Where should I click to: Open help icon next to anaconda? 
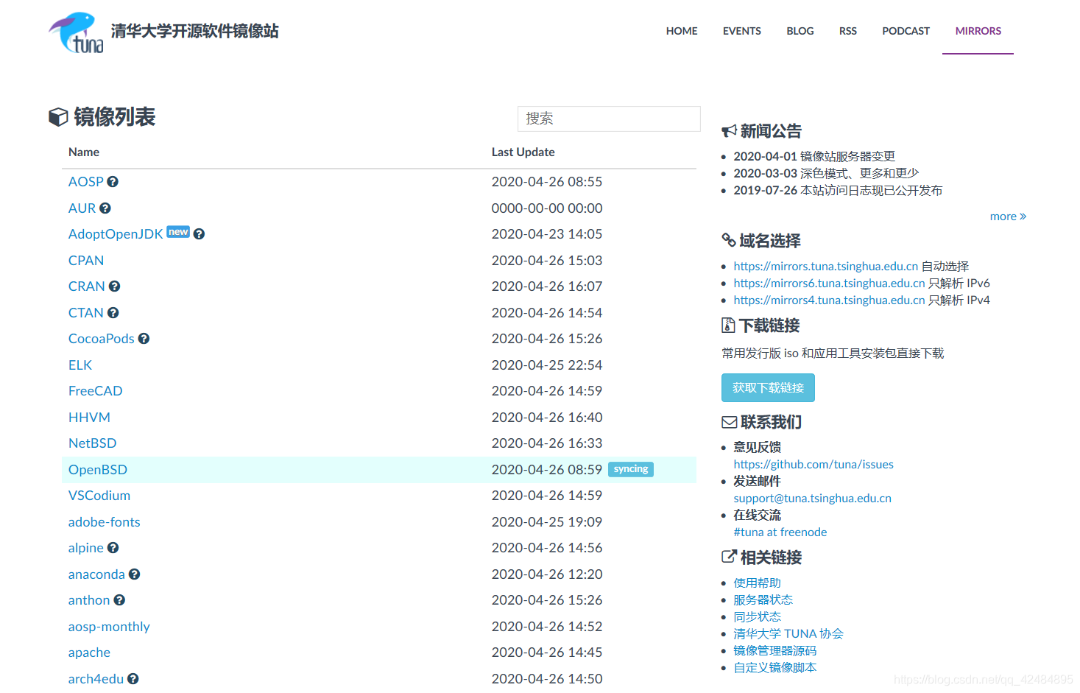click(134, 574)
